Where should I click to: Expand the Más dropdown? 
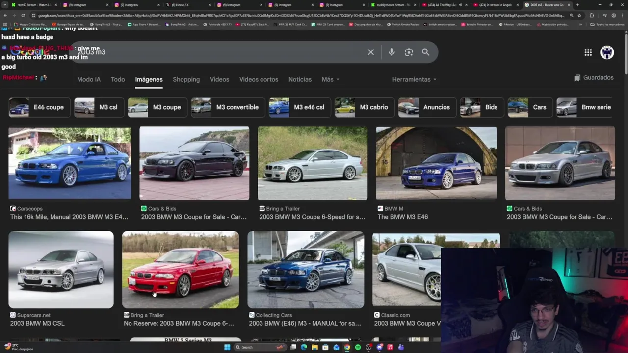[330, 79]
